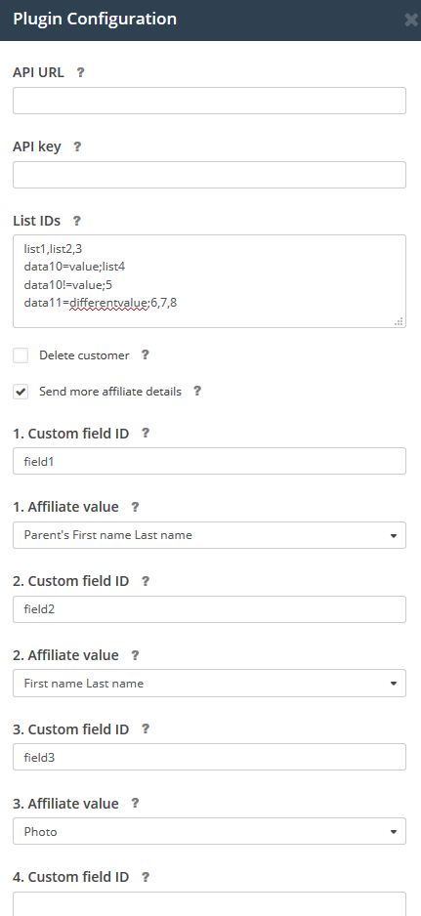
Task: Click the question mark next to Delete customer
Action: coord(146,354)
